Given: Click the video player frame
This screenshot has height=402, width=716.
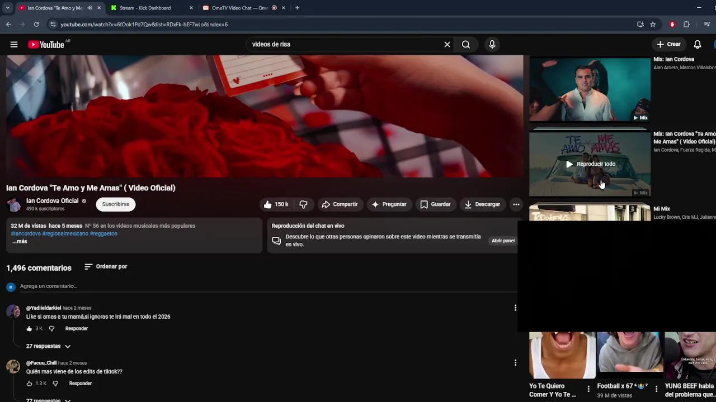Looking at the screenshot, I should click(x=265, y=116).
